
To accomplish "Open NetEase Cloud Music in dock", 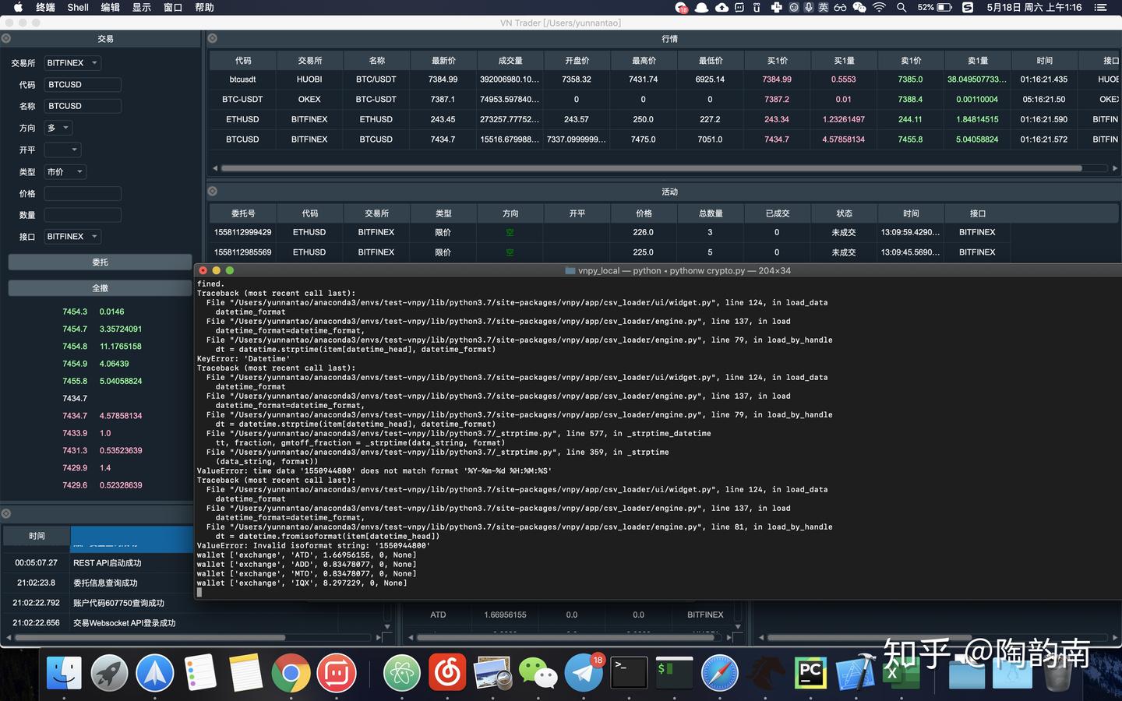I will click(x=447, y=673).
